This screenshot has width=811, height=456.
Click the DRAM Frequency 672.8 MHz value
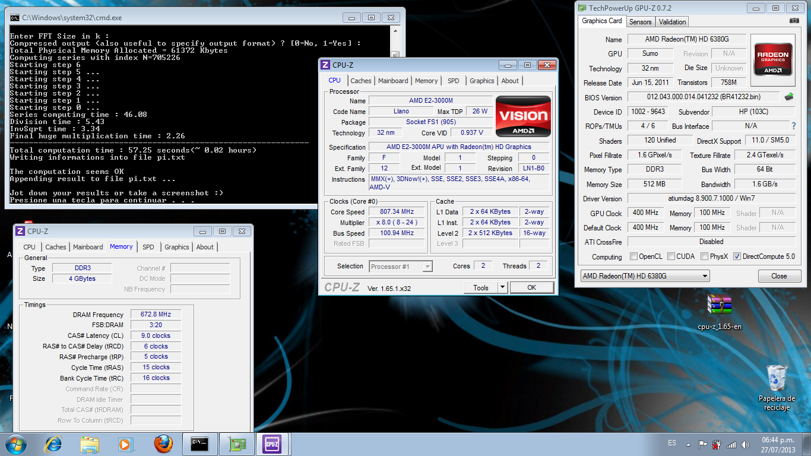[156, 315]
